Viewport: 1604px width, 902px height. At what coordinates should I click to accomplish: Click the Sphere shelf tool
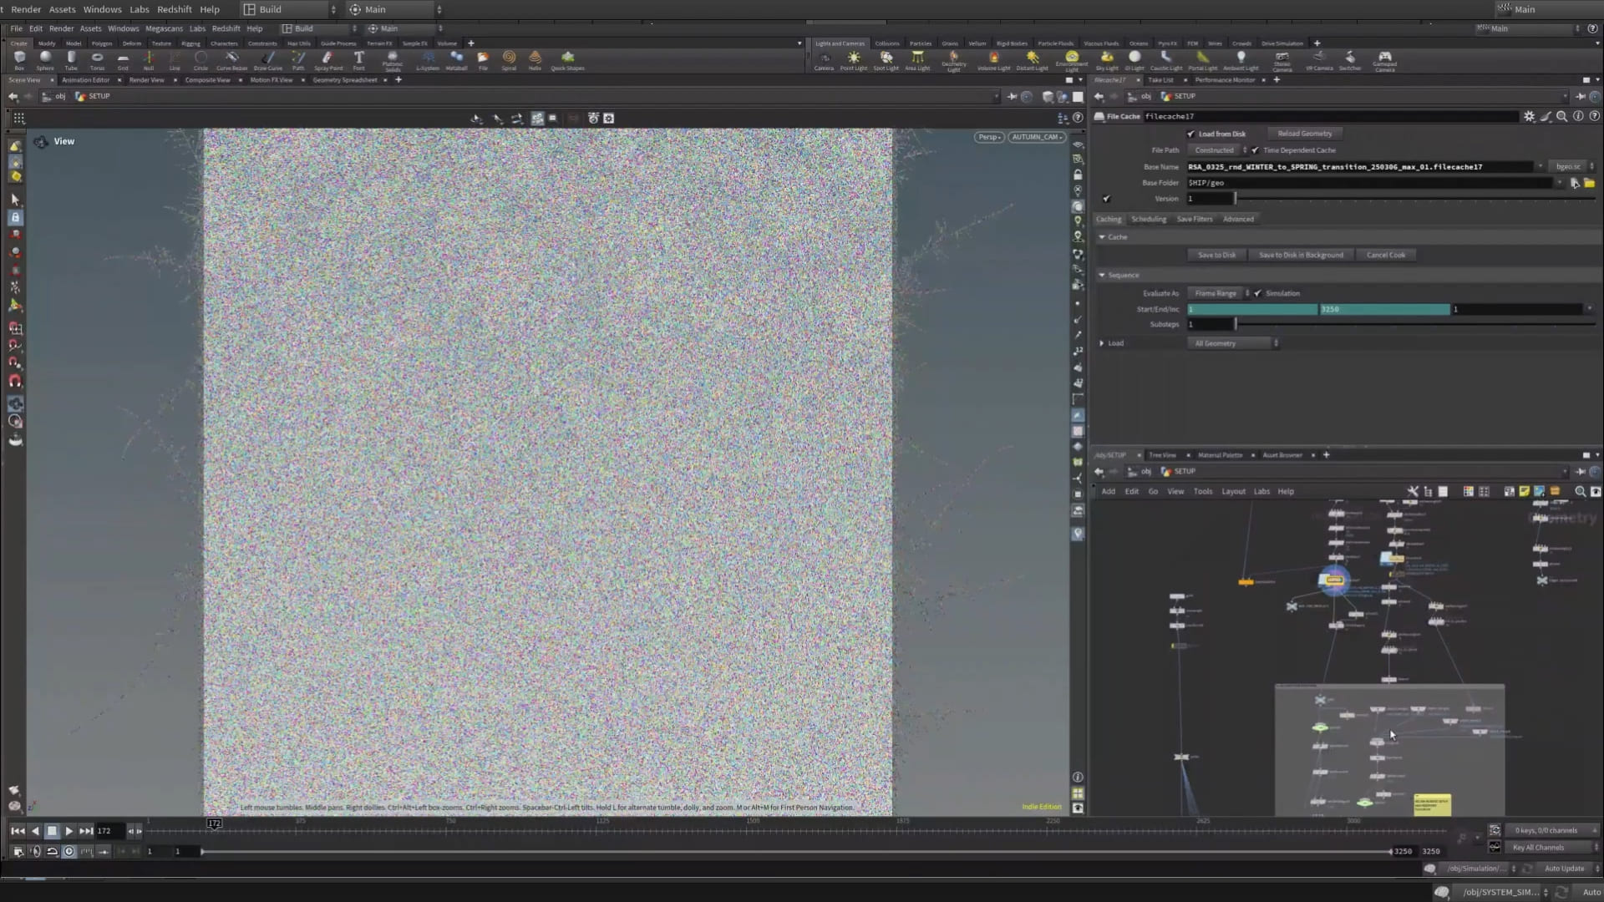coord(45,58)
